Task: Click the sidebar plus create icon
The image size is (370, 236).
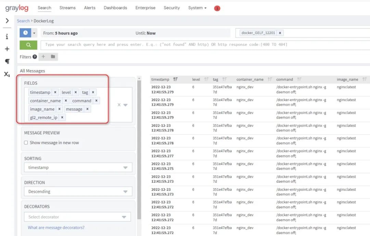Action: point(7,49)
